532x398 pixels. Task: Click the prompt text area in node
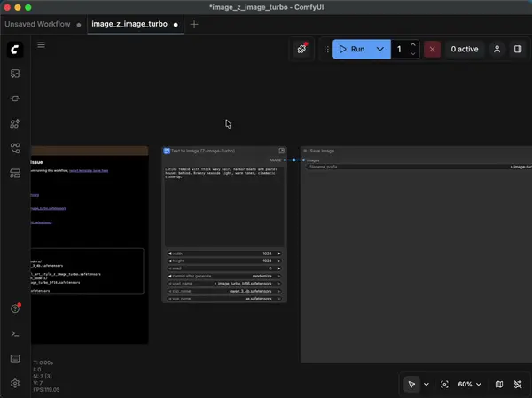(224, 206)
